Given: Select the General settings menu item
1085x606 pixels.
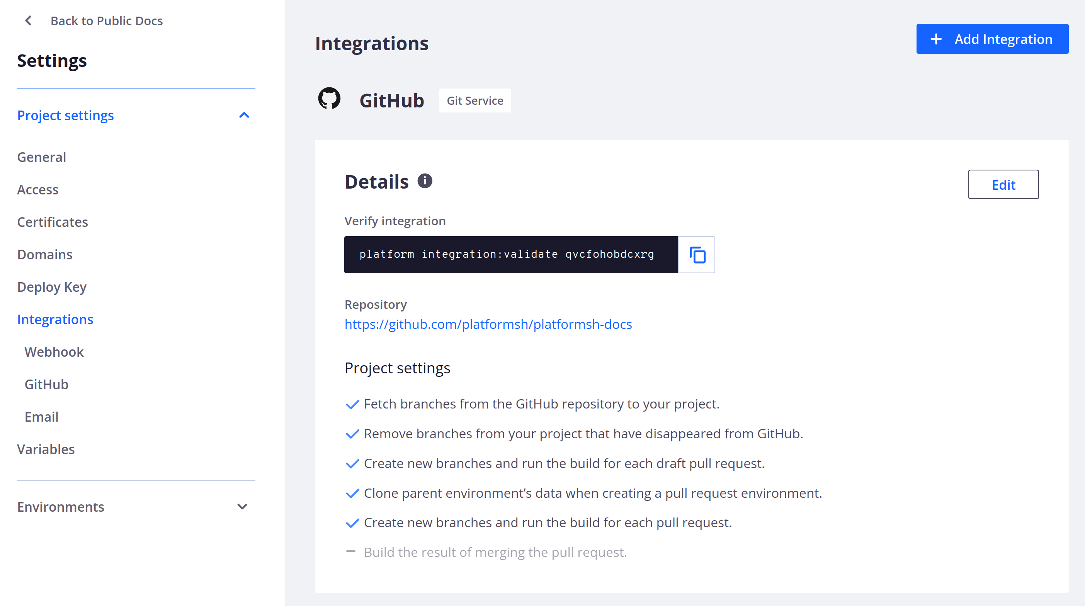Looking at the screenshot, I should pos(41,157).
